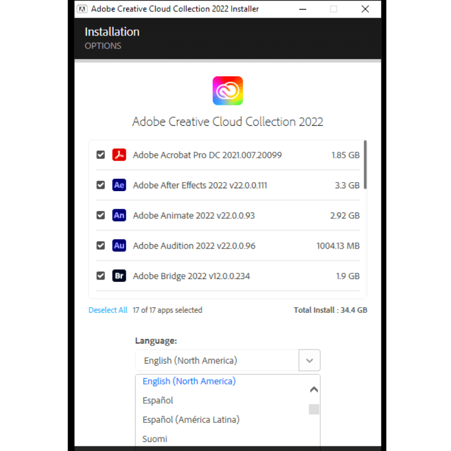Uncheck the Adobe Acrobat Pro DC checkbox
451x451 pixels.
(x=101, y=154)
